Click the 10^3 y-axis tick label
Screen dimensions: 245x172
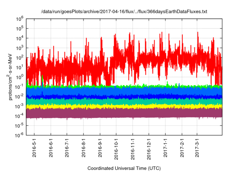20,48
